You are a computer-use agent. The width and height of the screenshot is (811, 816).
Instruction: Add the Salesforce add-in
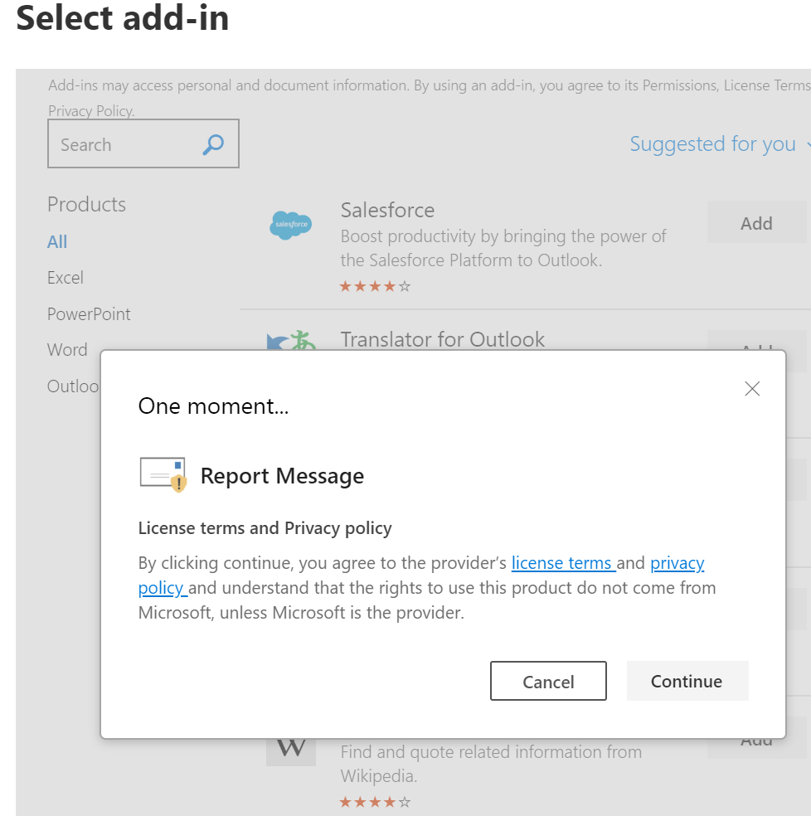point(755,223)
